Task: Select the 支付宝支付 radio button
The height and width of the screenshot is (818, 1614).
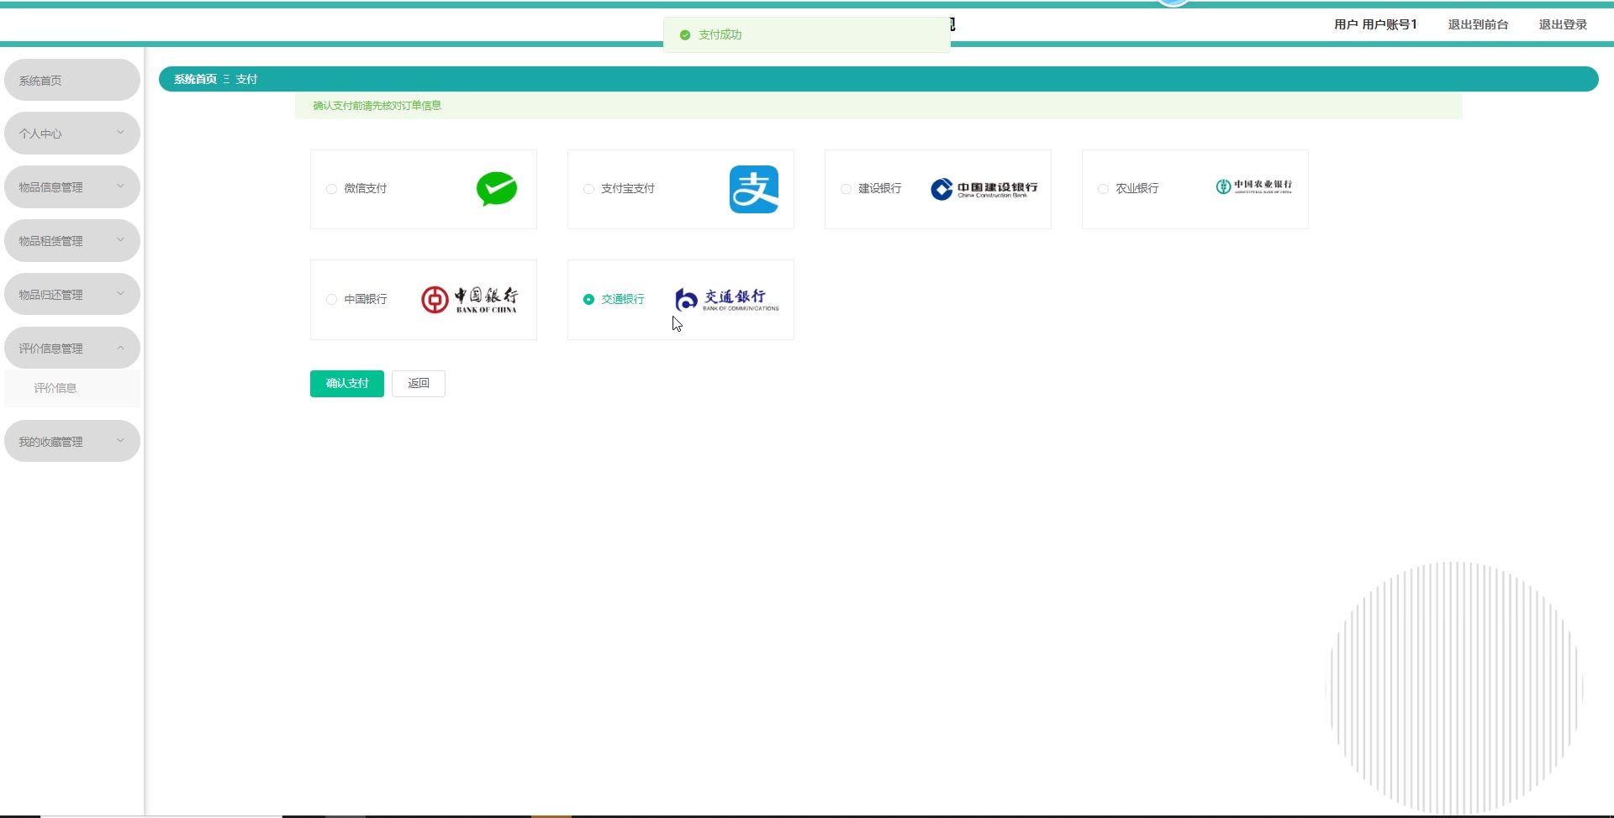Action: click(x=588, y=189)
